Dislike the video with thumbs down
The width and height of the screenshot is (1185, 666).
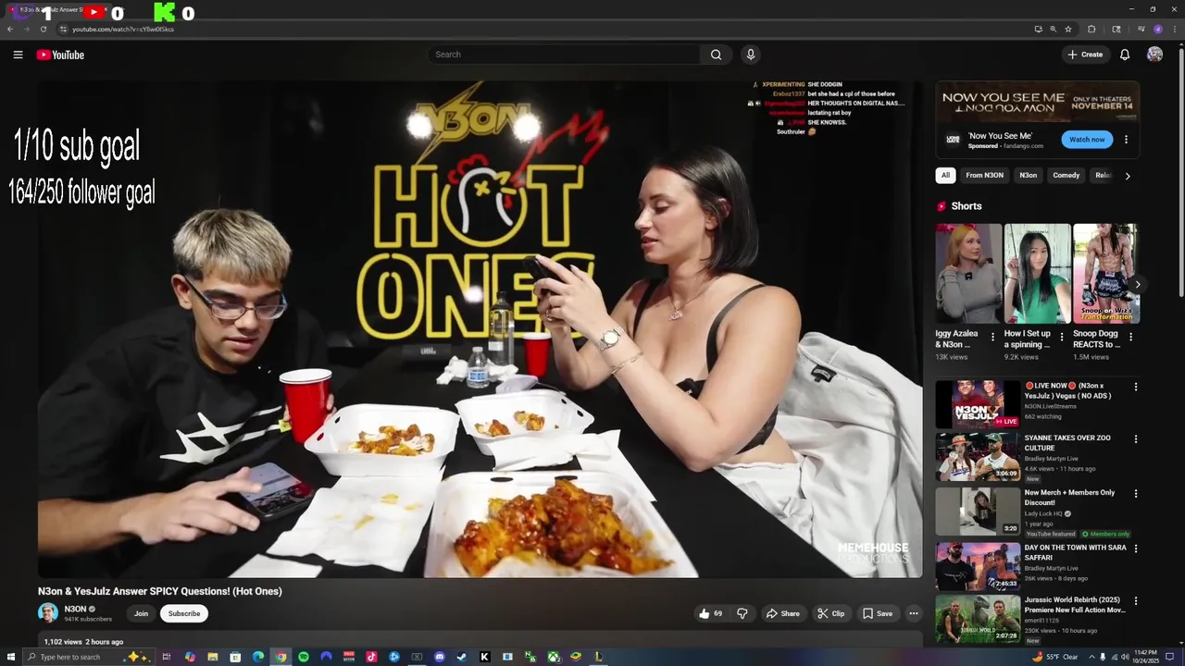coord(742,613)
